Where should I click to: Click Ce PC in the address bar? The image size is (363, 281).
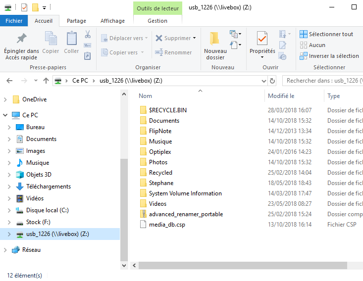[x=80, y=81]
